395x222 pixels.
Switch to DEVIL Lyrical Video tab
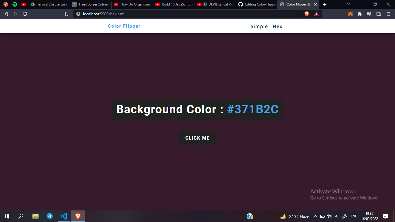pos(215,4)
